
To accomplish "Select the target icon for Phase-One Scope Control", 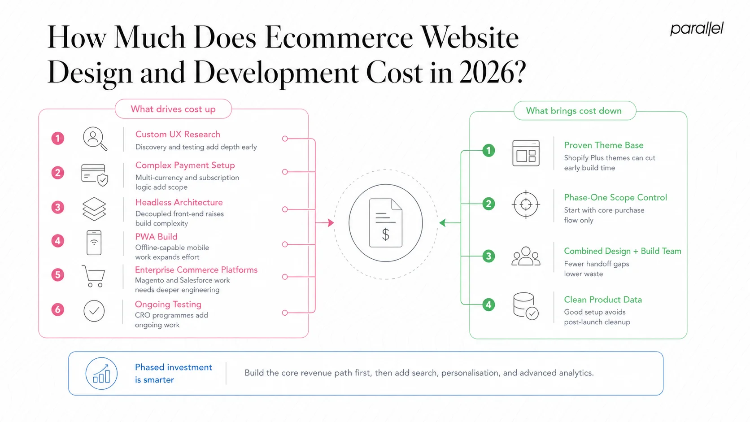I will point(526,204).
